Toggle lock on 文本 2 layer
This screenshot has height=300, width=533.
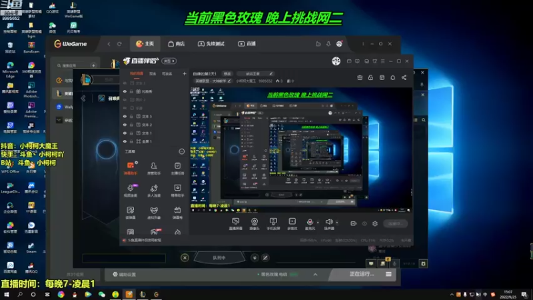click(131, 125)
